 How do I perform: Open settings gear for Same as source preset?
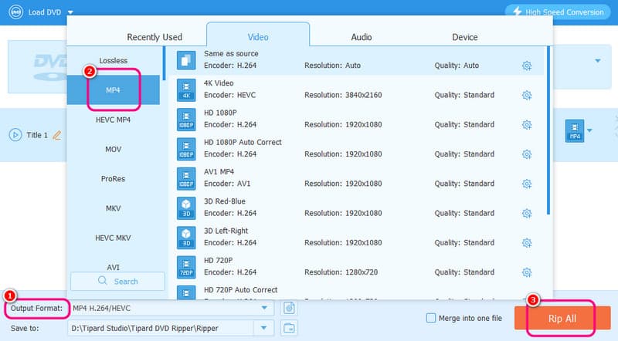[x=527, y=66]
